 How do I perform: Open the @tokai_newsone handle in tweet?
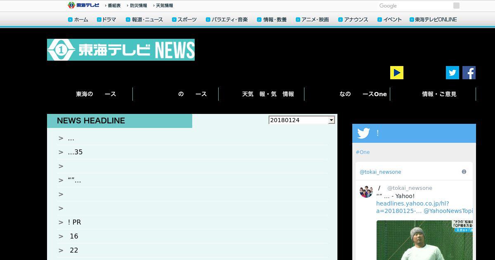410,188
